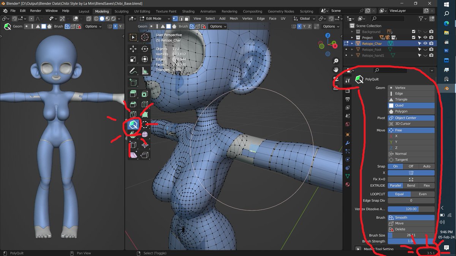Image resolution: width=456 pixels, height=256 pixels.
Task: Open the Render menu
Action: pyautogui.click(x=36, y=11)
